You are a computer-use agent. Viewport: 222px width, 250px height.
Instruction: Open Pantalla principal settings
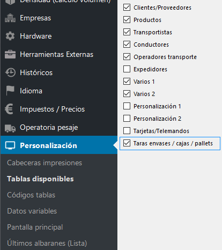(x=35, y=227)
